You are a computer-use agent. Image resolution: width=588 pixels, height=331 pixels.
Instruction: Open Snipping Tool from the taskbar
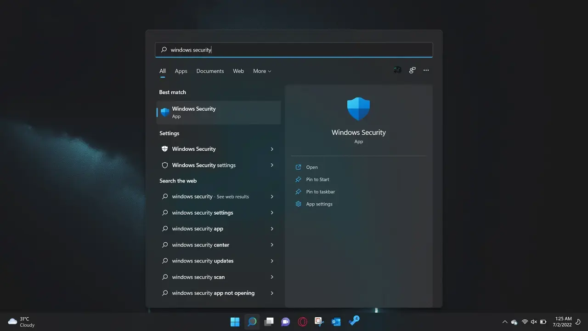click(x=319, y=322)
